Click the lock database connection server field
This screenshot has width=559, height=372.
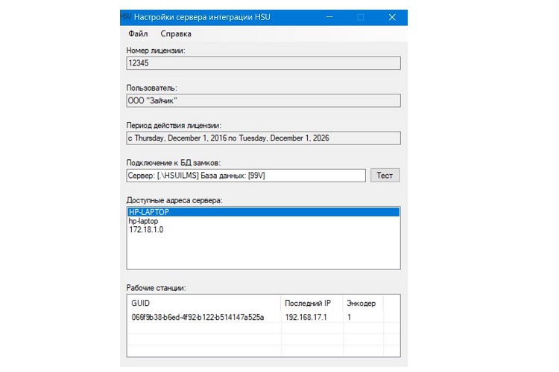246,175
